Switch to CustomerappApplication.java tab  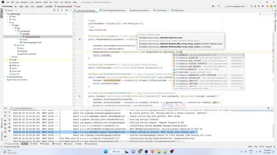point(113,10)
